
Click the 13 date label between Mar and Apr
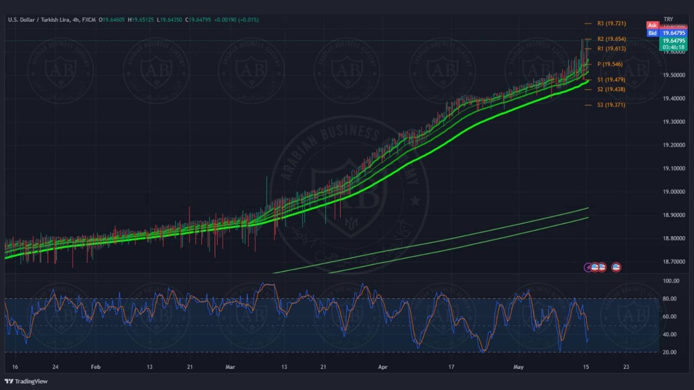[284, 367]
